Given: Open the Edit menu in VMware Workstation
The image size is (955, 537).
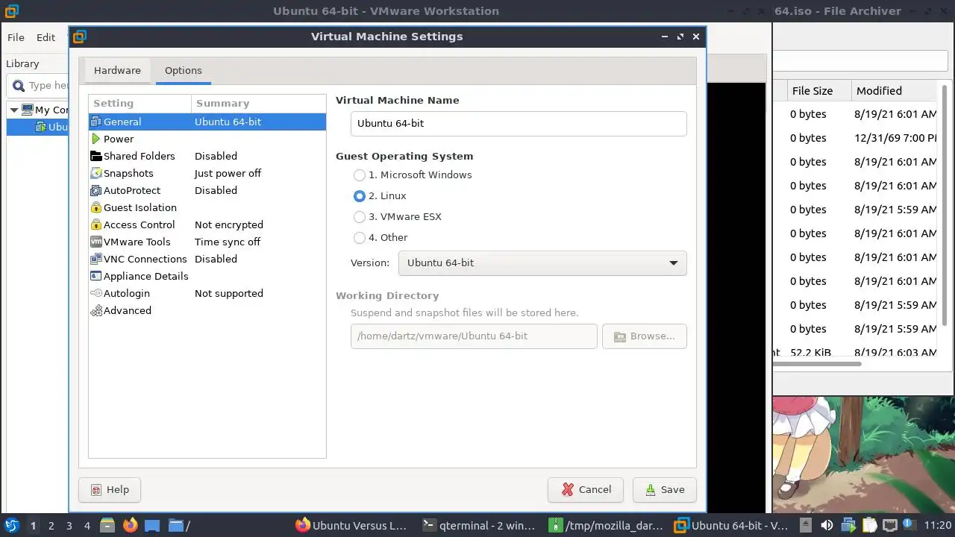Looking at the screenshot, I should (x=46, y=37).
